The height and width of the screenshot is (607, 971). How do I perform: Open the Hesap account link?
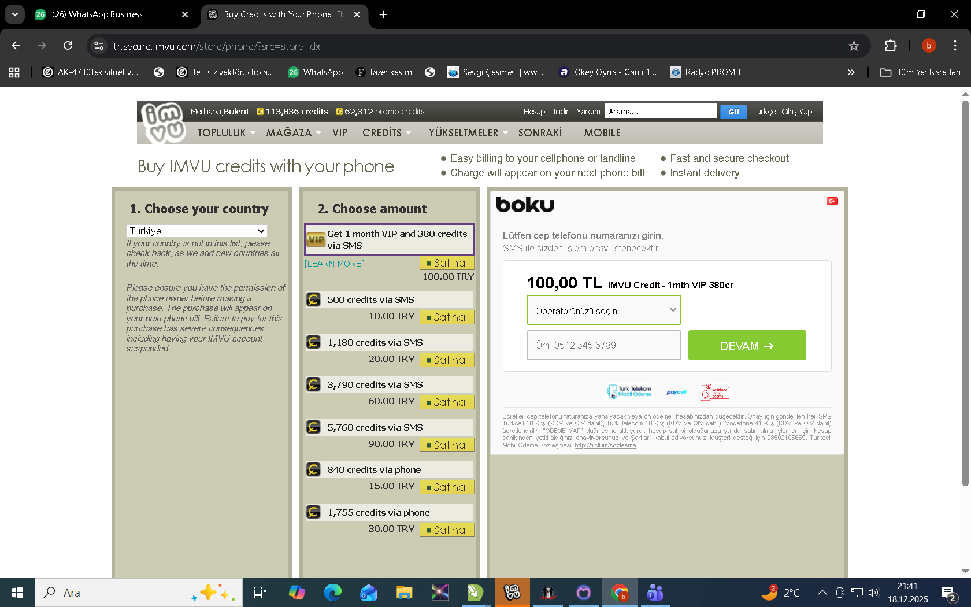point(534,112)
